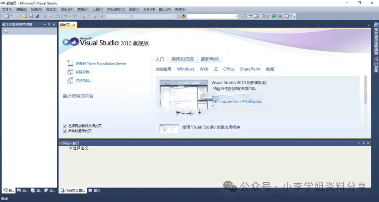Image resolution: width=379 pixels, height=202 pixels.
Task: Click the 打开项目... link
Action: click(84, 81)
